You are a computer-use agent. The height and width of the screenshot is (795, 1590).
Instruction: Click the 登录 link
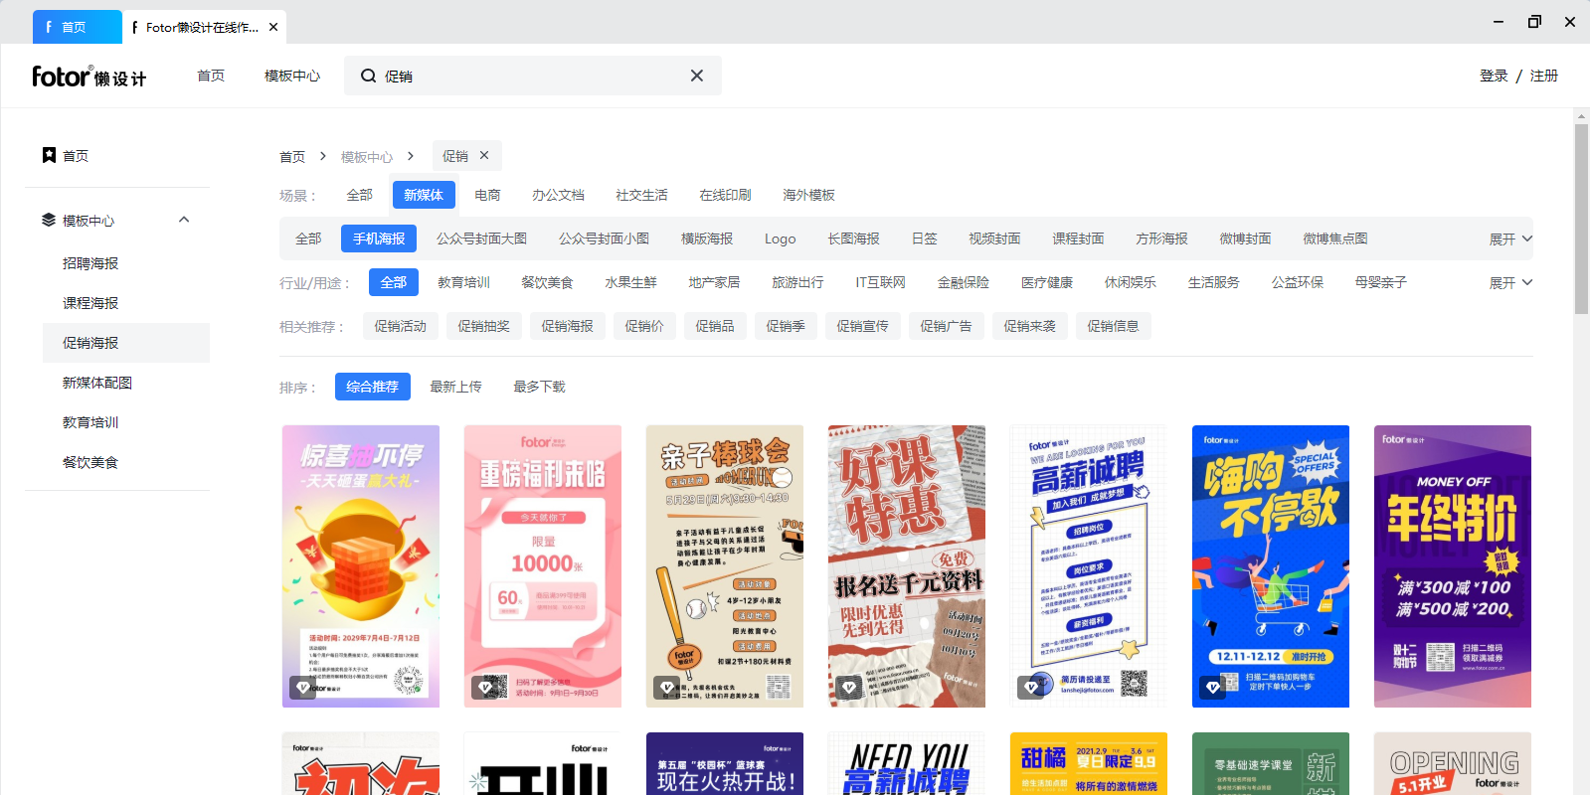1494,76
